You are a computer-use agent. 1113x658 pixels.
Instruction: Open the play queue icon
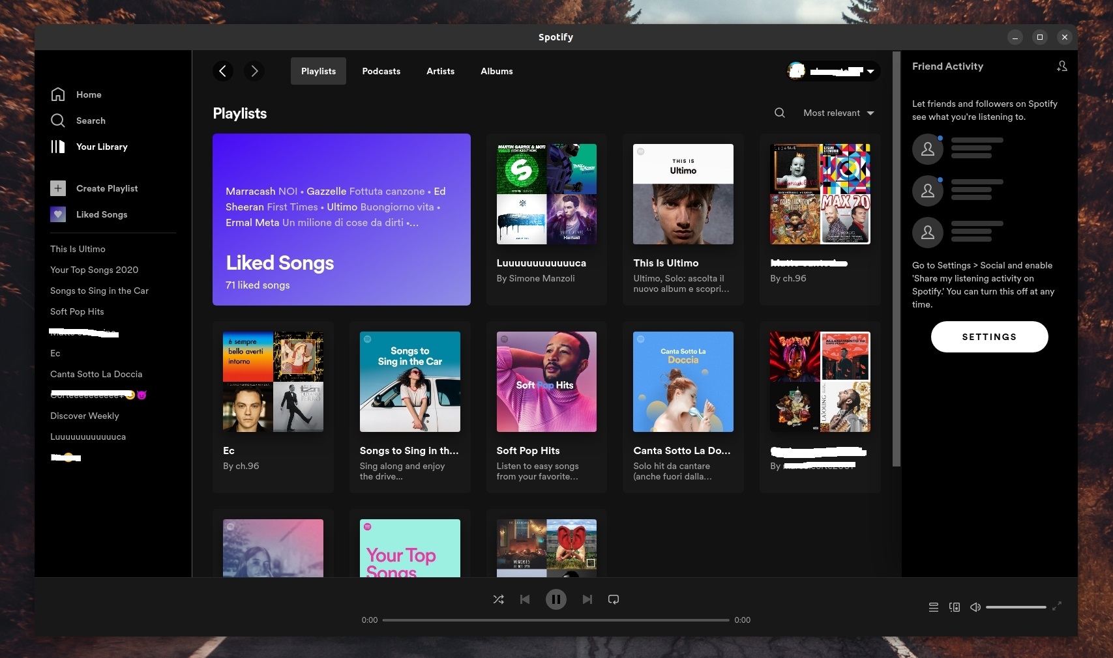(x=933, y=607)
